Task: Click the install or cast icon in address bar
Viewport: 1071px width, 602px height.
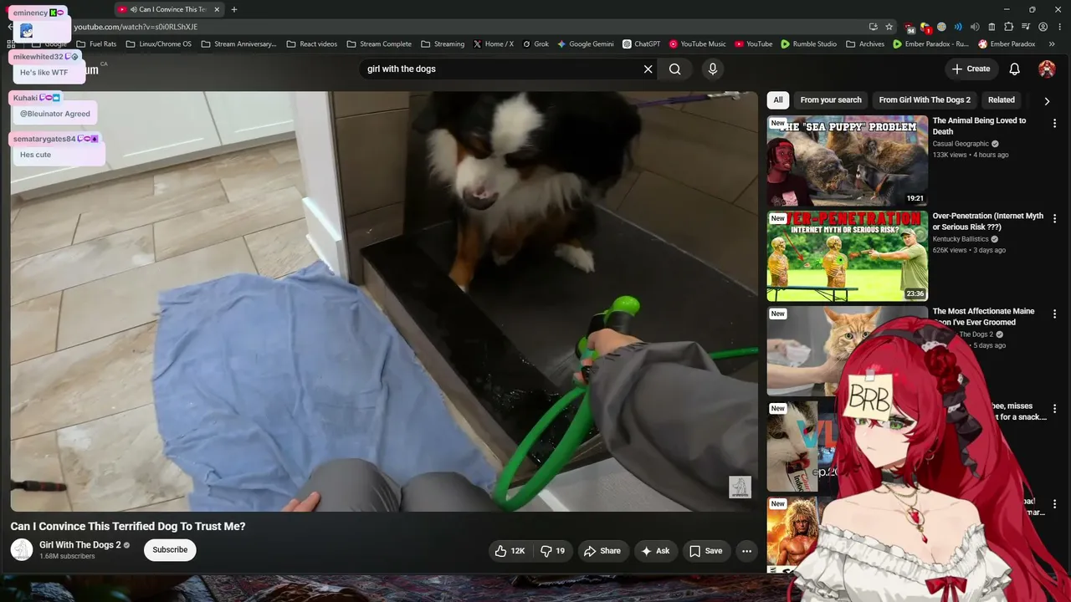Action: 874,27
